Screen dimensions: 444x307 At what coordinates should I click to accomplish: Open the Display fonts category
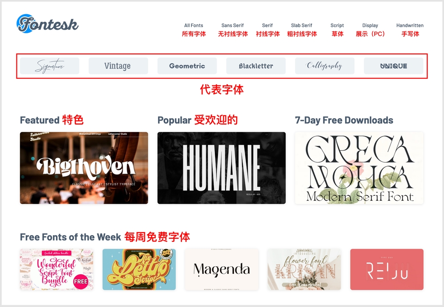click(x=370, y=25)
